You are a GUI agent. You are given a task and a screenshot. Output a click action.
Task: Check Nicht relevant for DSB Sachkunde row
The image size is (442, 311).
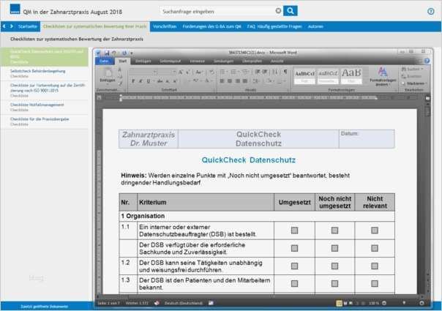[375, 248]
